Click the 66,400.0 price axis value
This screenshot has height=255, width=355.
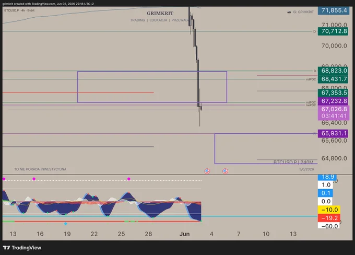(334, 123)
